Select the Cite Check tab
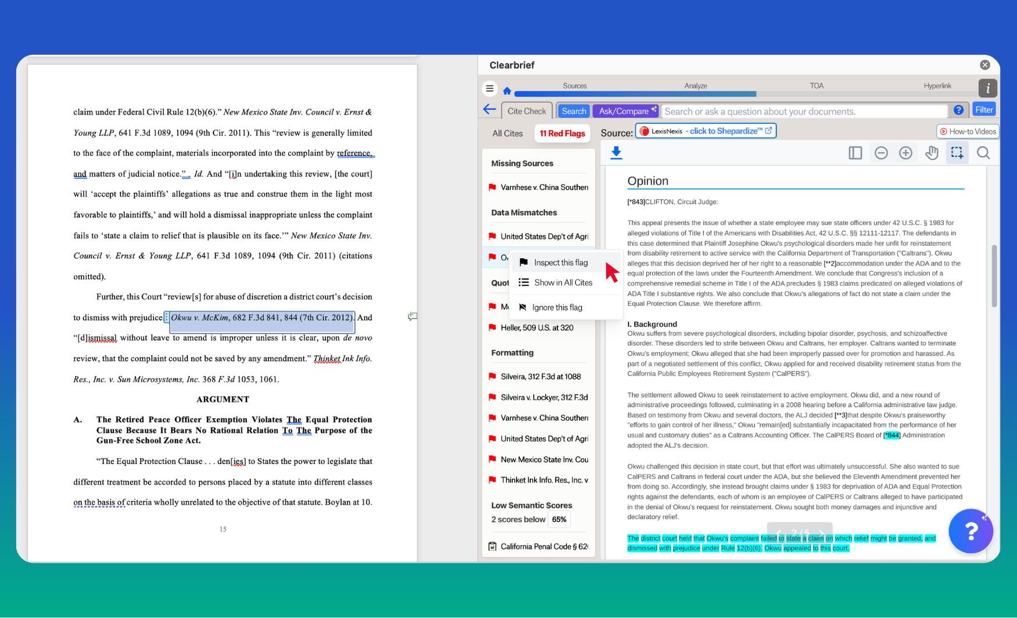The image size is (1017, 618). 527,111
